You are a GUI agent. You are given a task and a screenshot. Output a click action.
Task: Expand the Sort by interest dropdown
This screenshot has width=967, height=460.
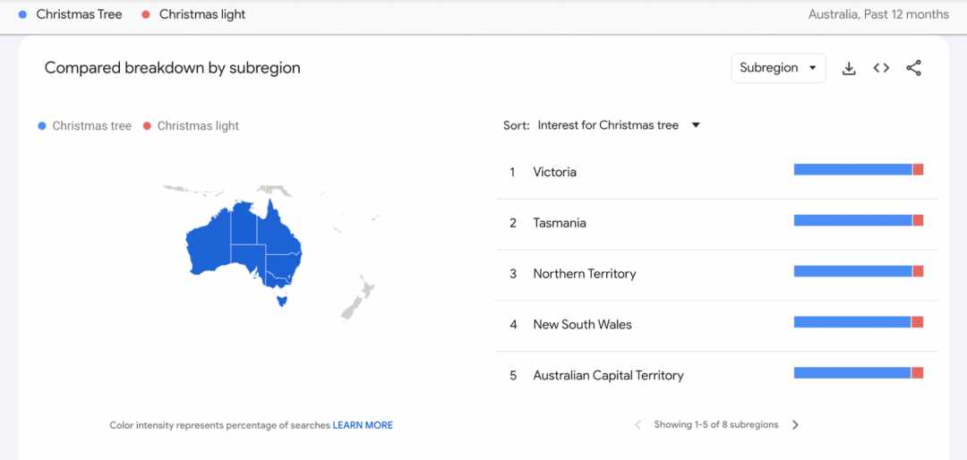620,125
